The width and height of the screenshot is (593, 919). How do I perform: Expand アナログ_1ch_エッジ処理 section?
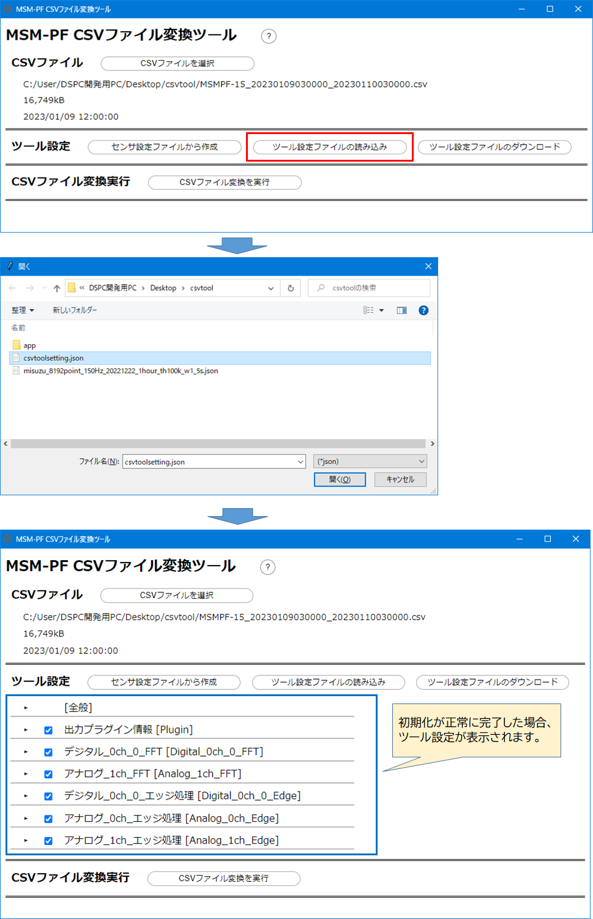click(26, 841)
